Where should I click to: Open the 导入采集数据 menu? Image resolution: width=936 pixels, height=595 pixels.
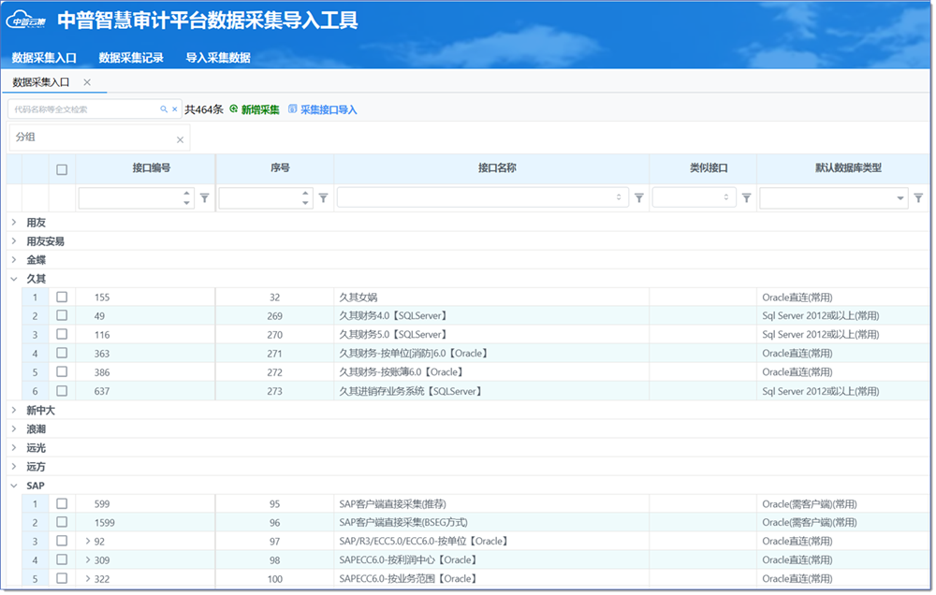coord(218,58)
